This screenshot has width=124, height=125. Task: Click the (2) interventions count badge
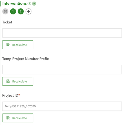click(x=29, y=3)
